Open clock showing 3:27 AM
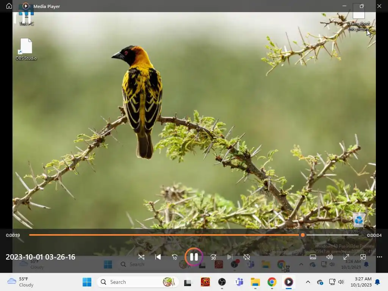388x291 pixels. click(361, 282)
